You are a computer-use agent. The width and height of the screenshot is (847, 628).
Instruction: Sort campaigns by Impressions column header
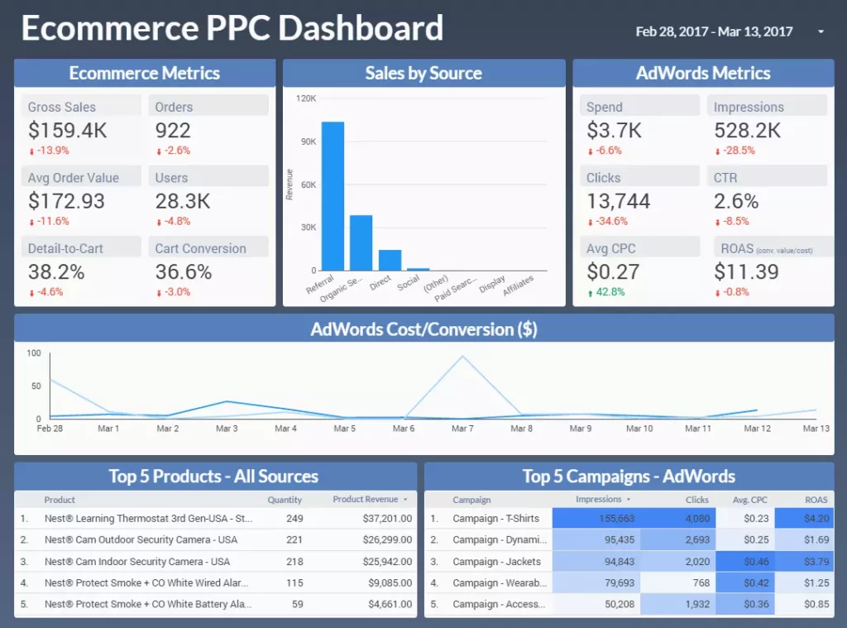599,500
